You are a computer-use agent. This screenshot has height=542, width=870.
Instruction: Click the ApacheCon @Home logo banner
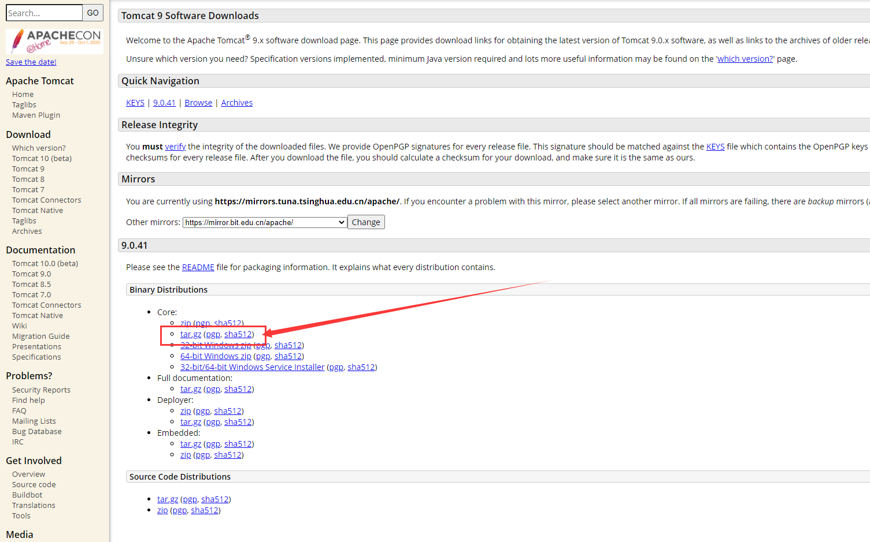[x=54, y=42]
